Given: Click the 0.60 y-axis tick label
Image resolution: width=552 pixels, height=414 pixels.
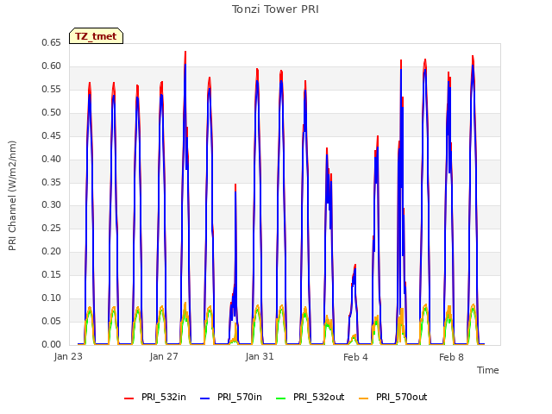Looking at the screenshot, I should click(52, 66).
